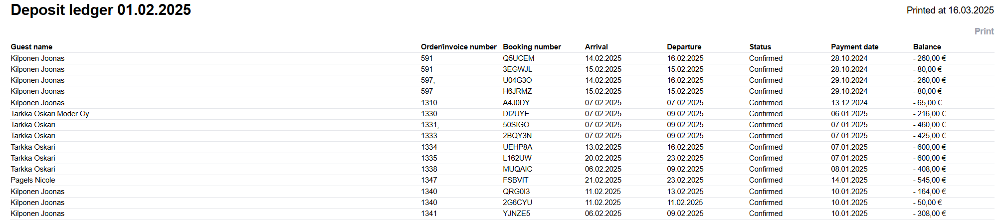Click the Balance column header

(x=927, y=47)
